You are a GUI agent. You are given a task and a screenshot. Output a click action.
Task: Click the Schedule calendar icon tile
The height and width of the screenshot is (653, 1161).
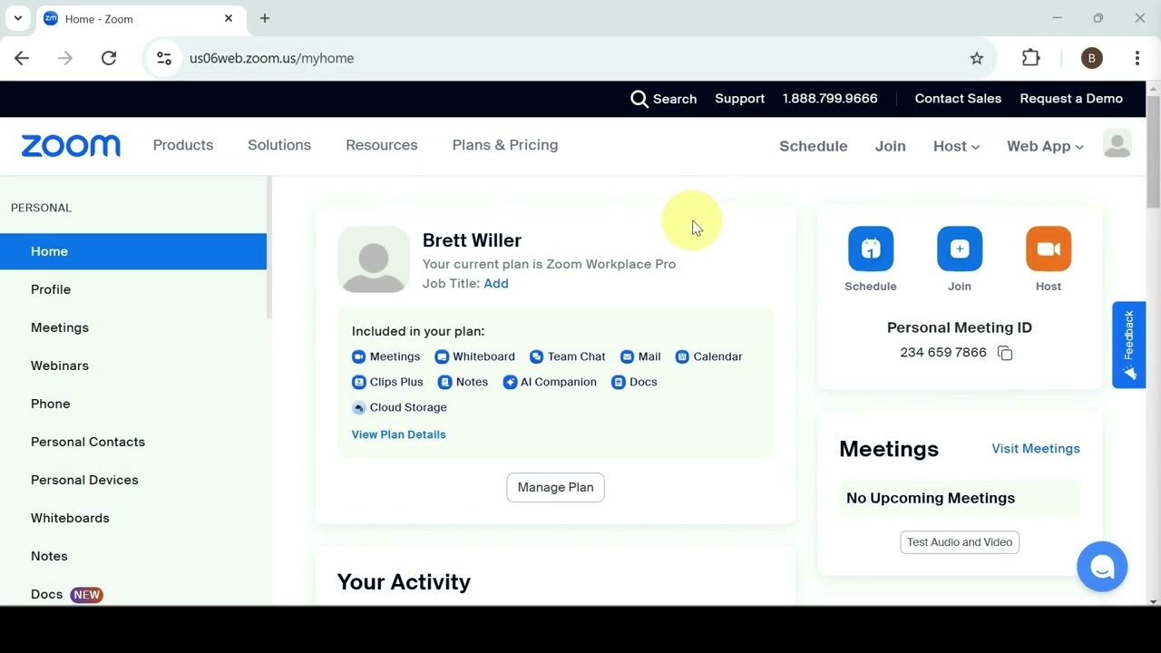pos(871,249)
